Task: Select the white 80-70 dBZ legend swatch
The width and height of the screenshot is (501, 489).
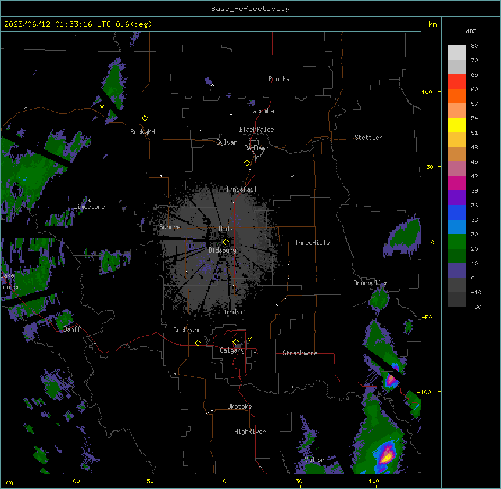Action: click(457, 53)
